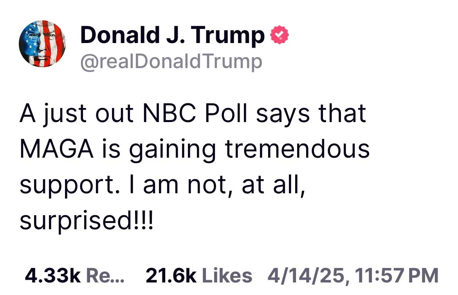Image resolution: width=458 pixels, height=295 pixels.
Task: View the 21.6k likes count
Action: [x=171, y=275]
